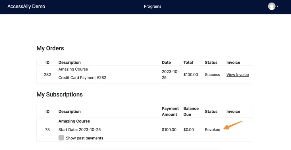Viewport: 291px width, 150px height.
Task: Click the orange arrow pointing at Revoked
Action: click(x=233, y=125)
